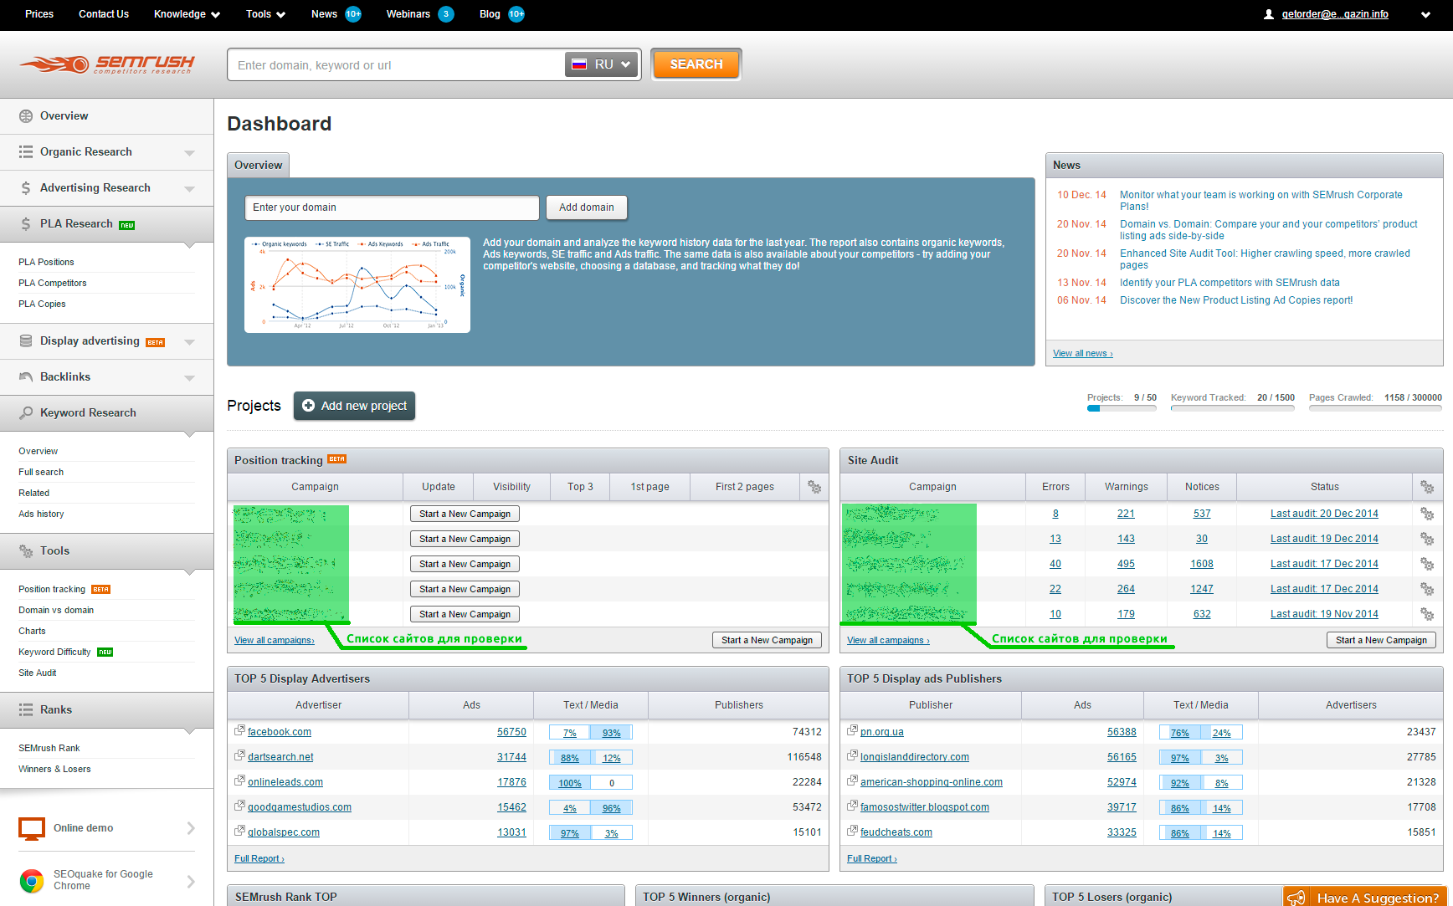Click the SEMrush logo
1453x906 pixels.
click(107, 64)
